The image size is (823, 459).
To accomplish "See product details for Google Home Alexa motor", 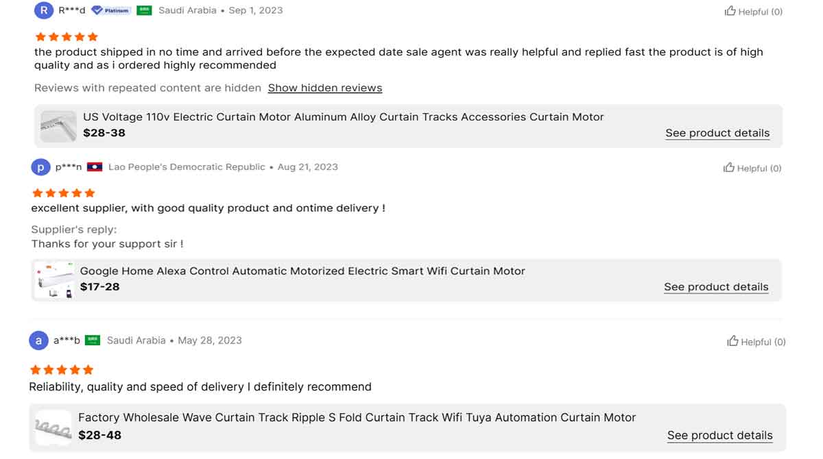I will tap(716, 287).
